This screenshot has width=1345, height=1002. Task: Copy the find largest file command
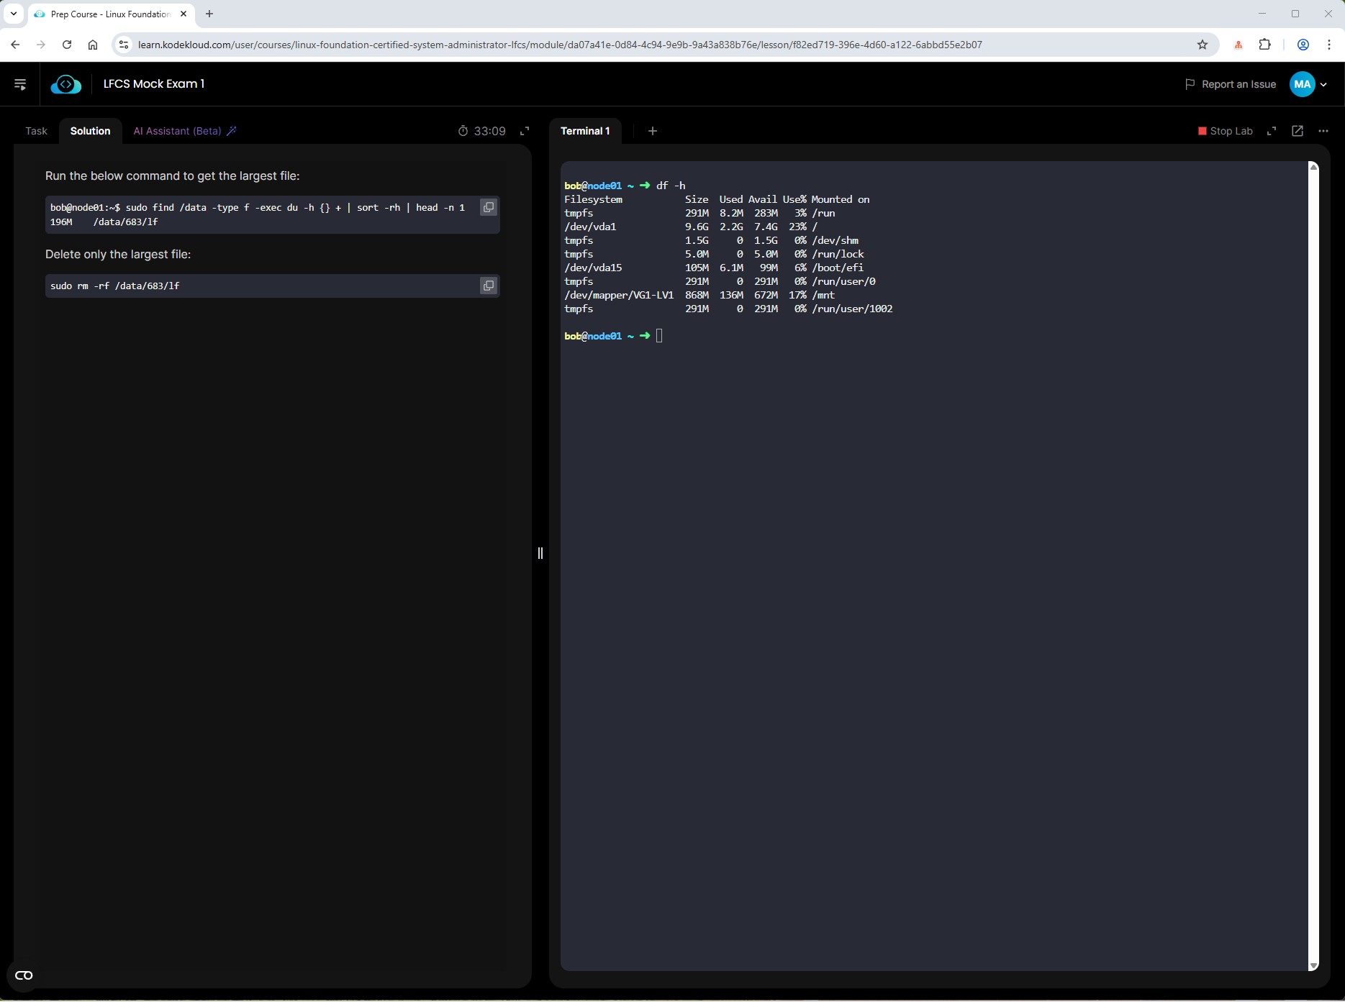click(488, 207)
